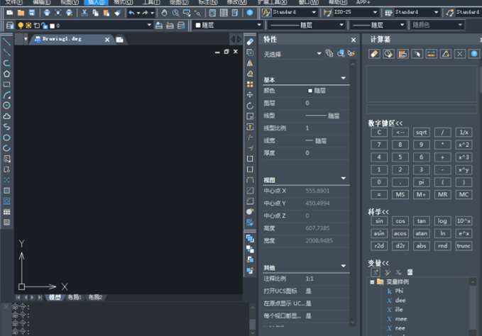Open the undo history dropdown arrow

(138, 13)
